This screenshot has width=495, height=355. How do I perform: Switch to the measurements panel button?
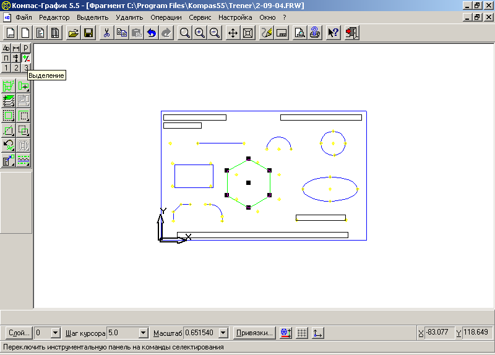pos(16,58)
